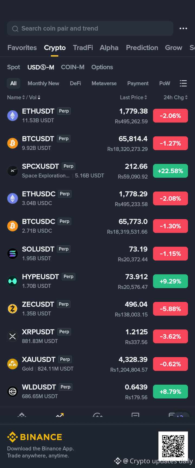195x468 pixels.
Task: Tap the Worldcoin icon beside WLDUSDT
Action: coord(12,392)
